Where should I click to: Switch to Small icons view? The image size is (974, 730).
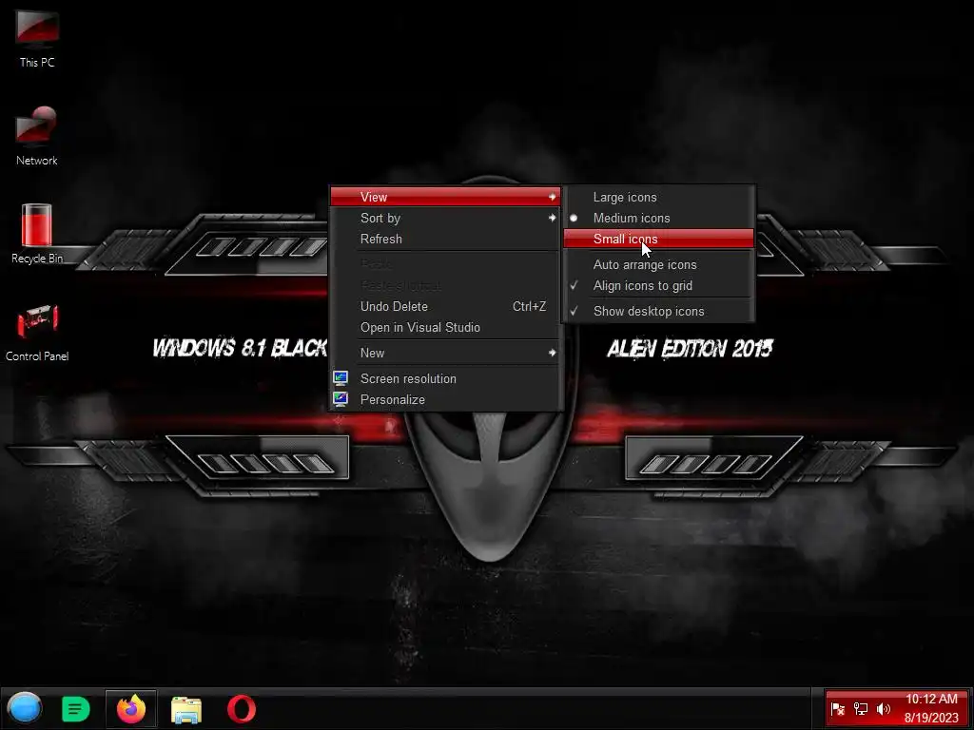coord(659,239)
